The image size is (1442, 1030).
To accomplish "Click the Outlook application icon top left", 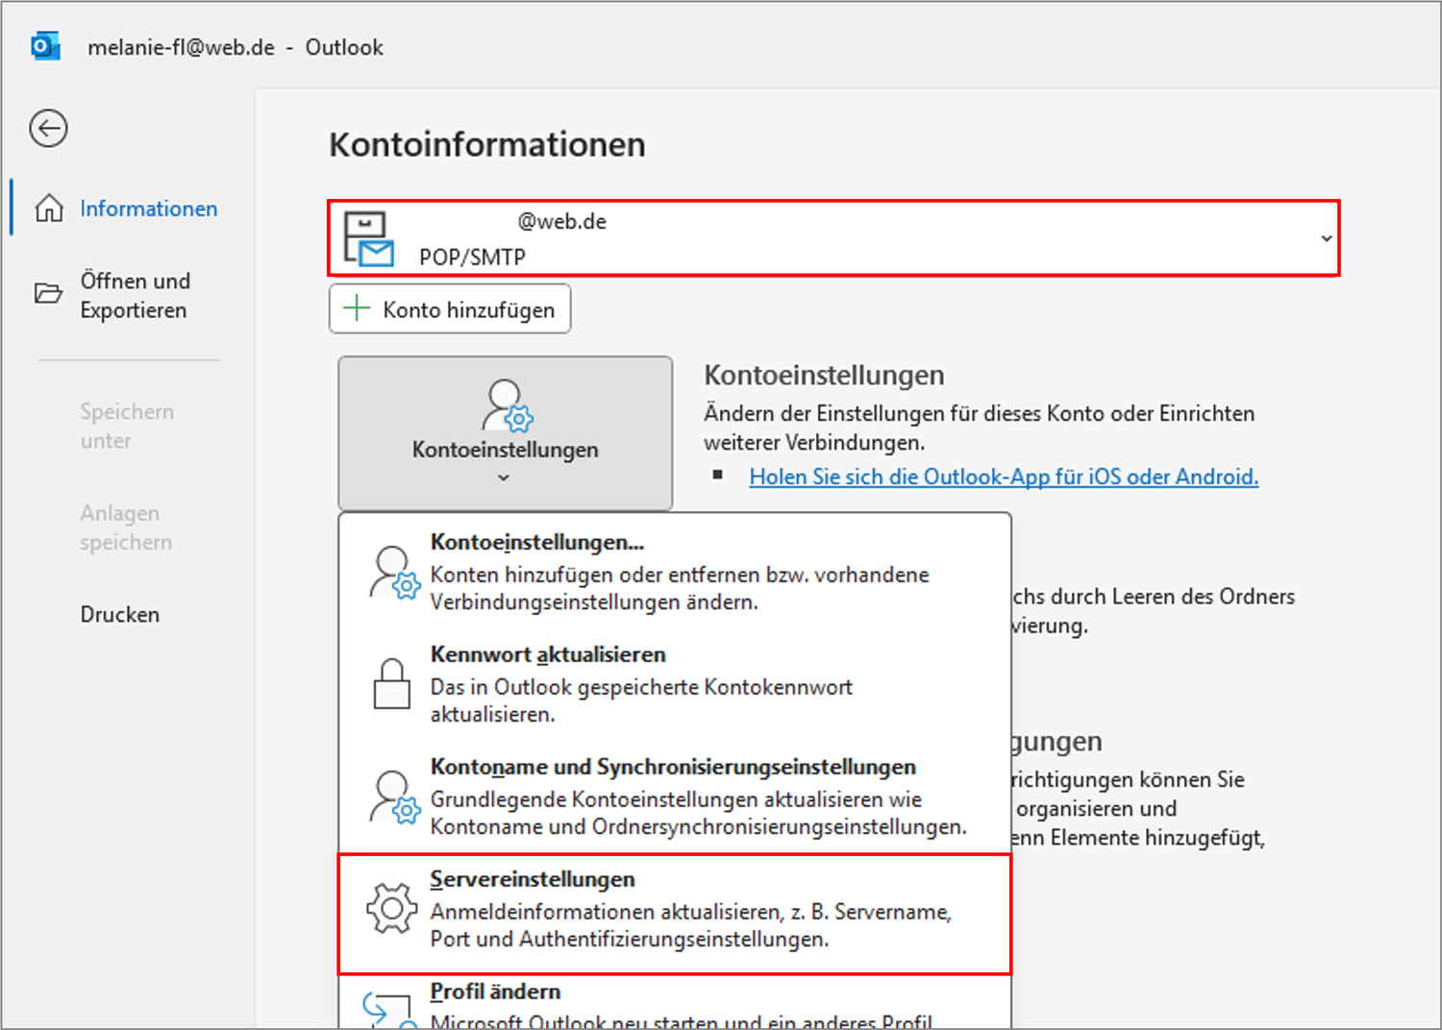I will (45, 45).
